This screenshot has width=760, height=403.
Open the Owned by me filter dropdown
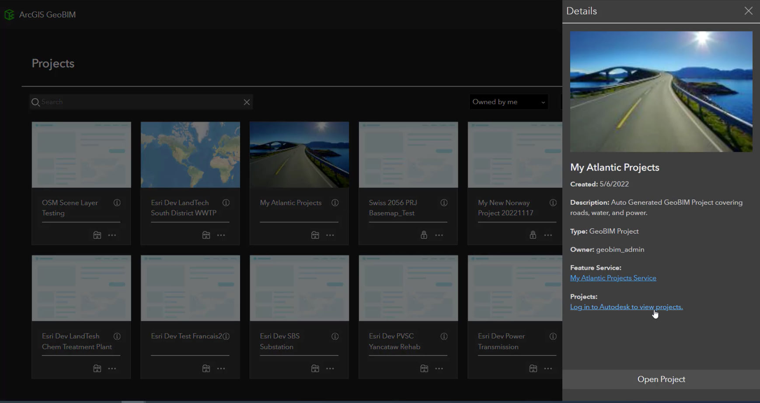coord(509,102)
